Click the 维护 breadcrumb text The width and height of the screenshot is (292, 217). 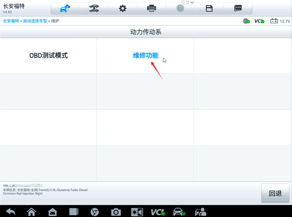pyautogui.click(x=55, y=21)
